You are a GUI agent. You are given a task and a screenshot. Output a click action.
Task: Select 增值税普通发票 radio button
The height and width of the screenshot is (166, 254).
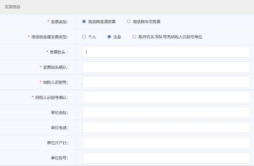pos(84,22)
